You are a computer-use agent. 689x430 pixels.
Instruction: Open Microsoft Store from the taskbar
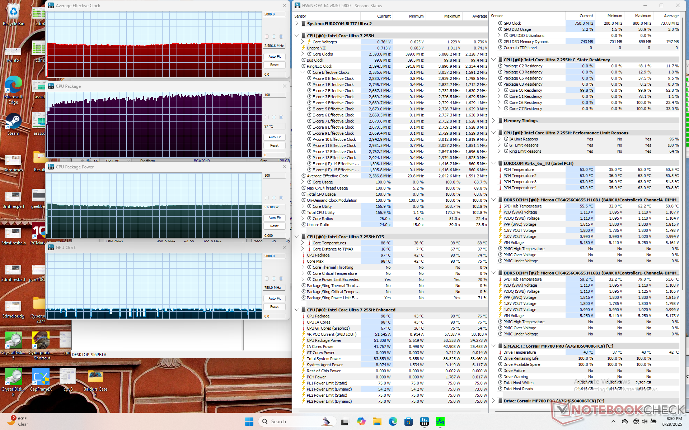(x=408, y=421)
